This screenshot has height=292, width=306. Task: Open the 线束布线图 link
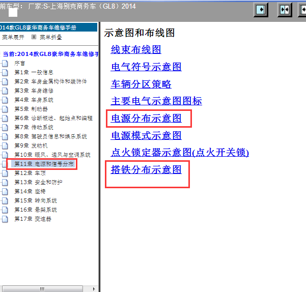coord(136,49)
